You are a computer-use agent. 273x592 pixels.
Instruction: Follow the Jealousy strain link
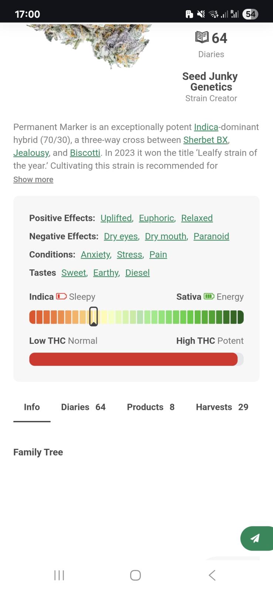pos(31,153)
